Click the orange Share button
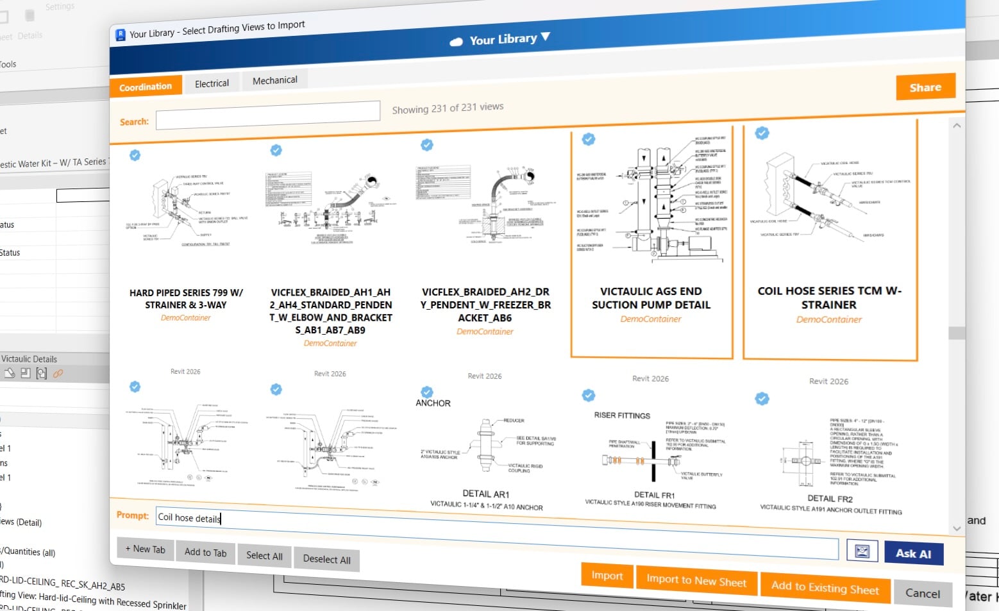The height and width of the screenshot is (611, 999). [x=925, y=87]
